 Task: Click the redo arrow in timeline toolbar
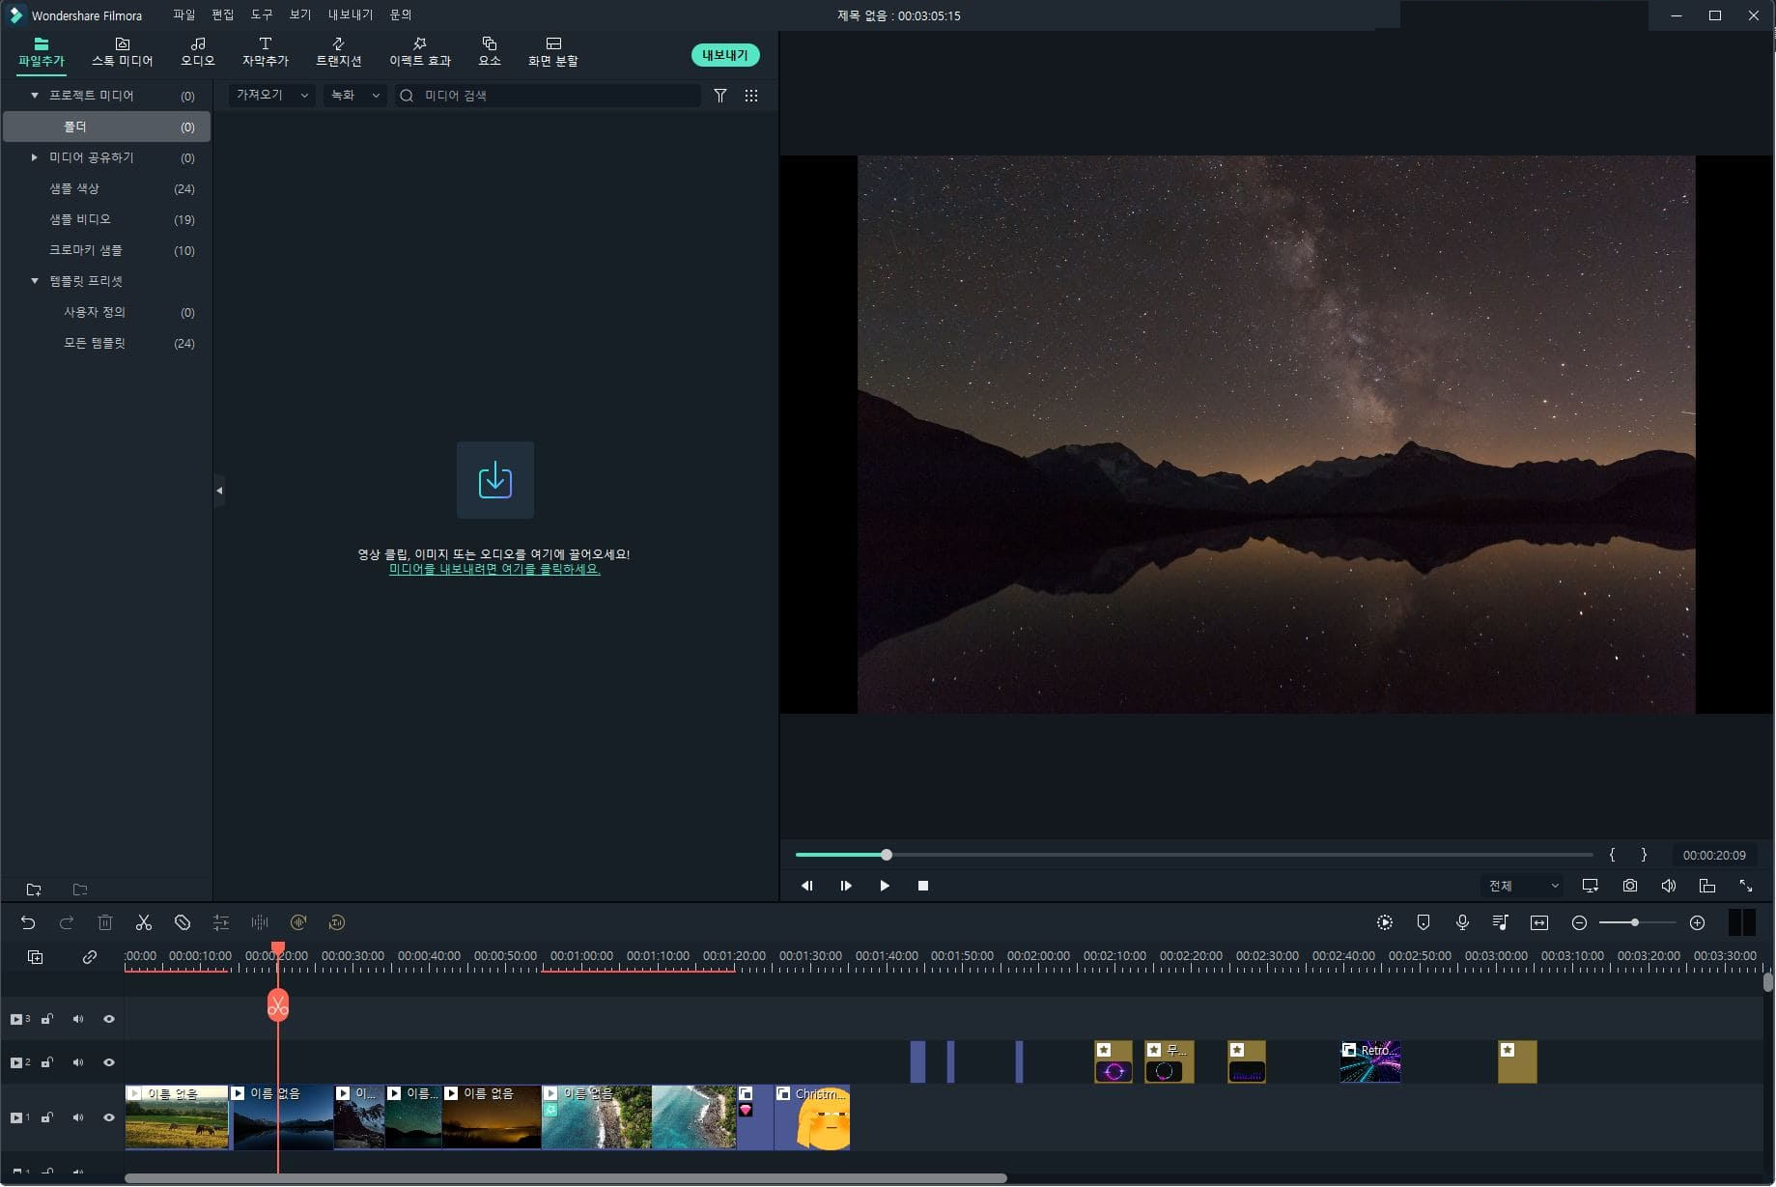[x=67, y=922]
